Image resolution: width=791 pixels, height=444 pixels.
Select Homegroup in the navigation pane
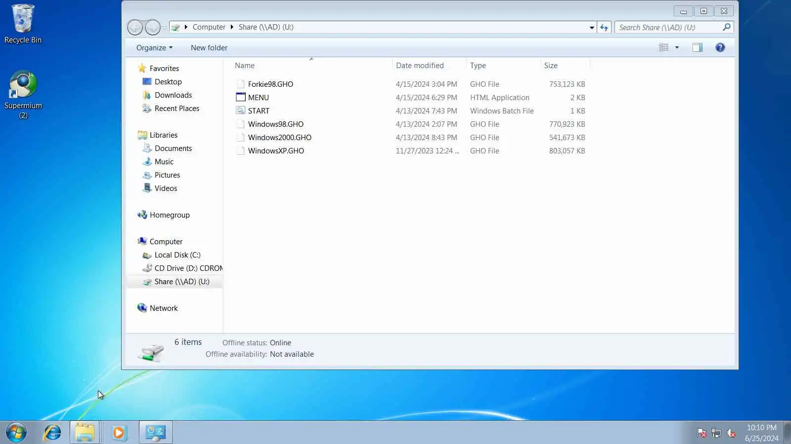[170, 215]
